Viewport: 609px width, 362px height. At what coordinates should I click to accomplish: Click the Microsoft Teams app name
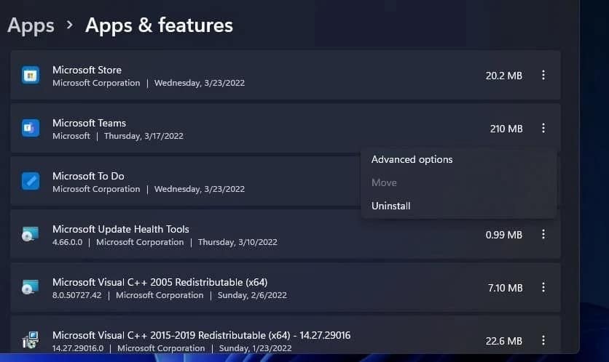89,123
